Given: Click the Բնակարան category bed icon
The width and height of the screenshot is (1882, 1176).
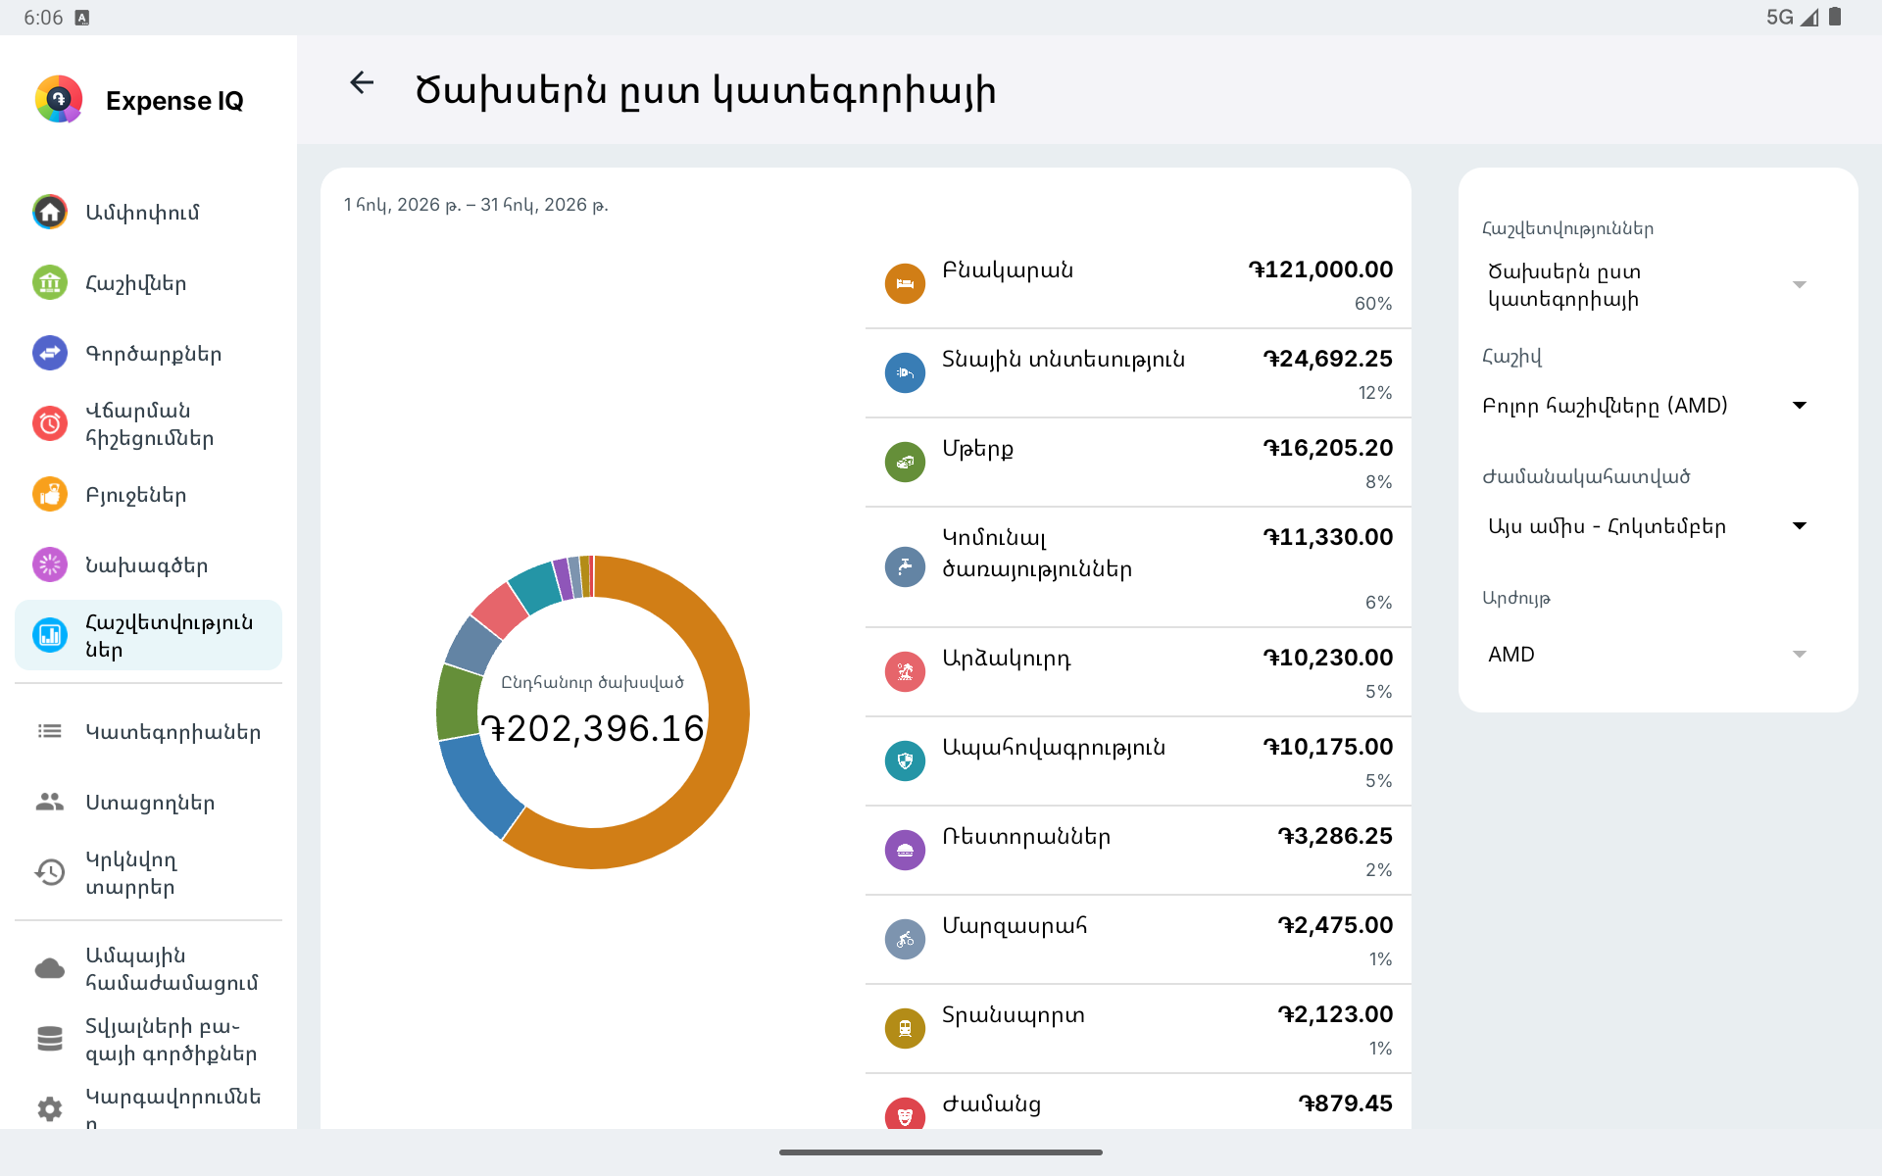Looking at the screenshot, I should click(905, 284).
